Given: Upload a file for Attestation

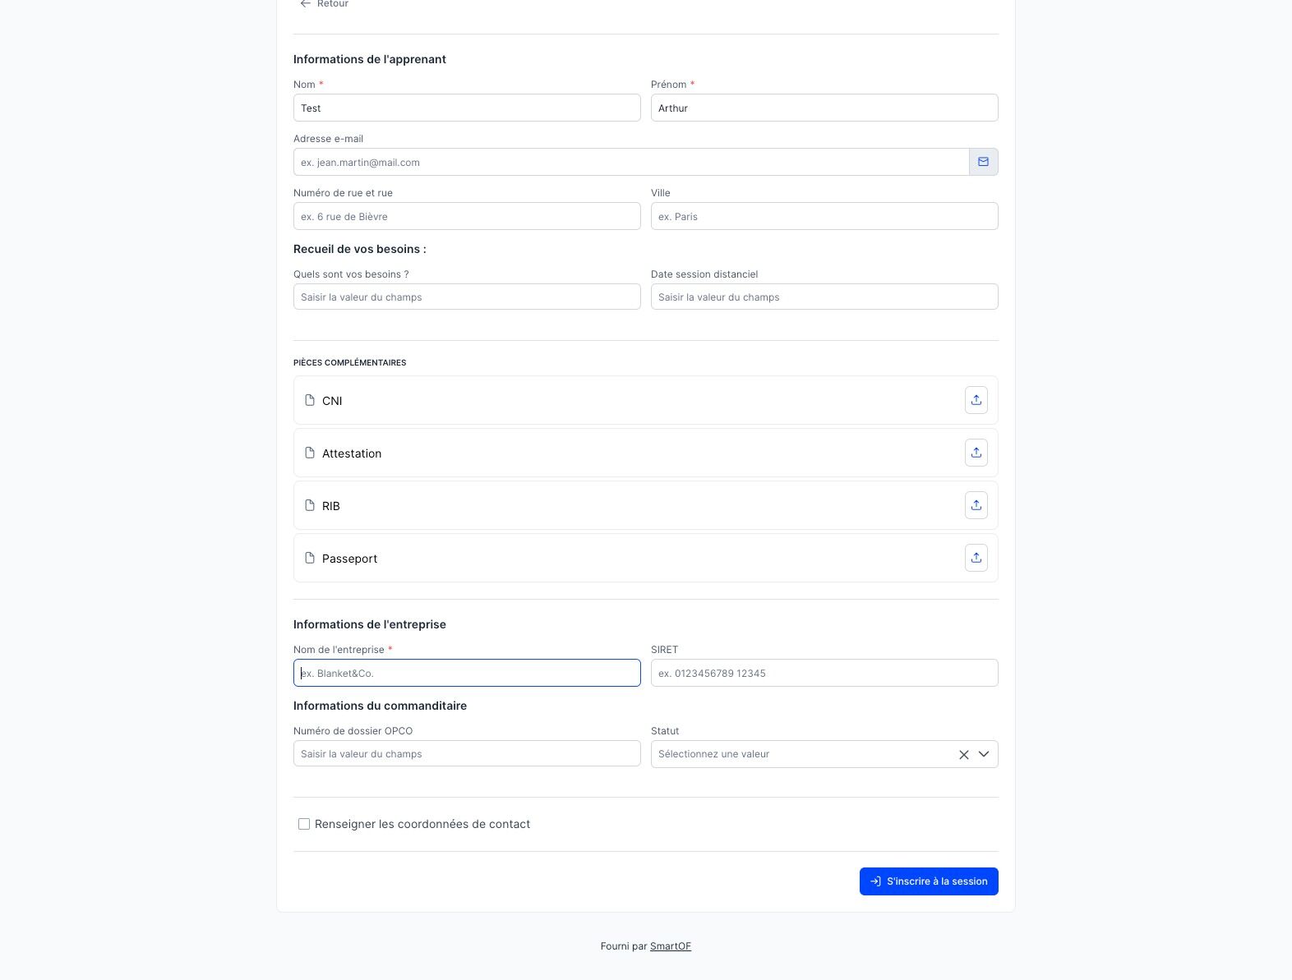Looking at the screenshot, I should point(976,453).
